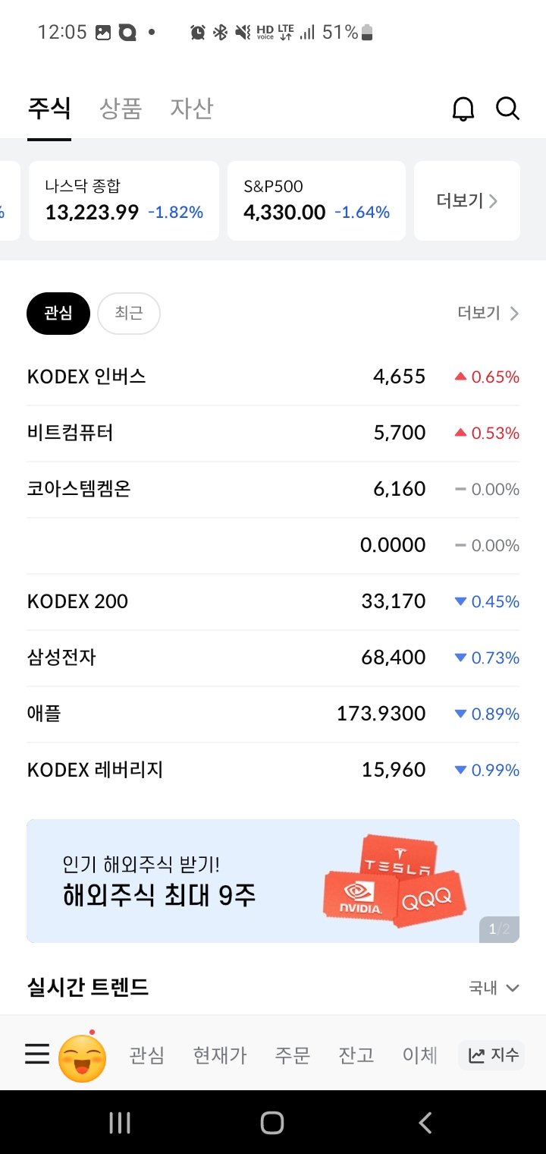Expand the 국내 dropdown in 실시간 트렌드
Viewport: 546px width, 1154px height.
pyautogui.click(x=494, y=988)
